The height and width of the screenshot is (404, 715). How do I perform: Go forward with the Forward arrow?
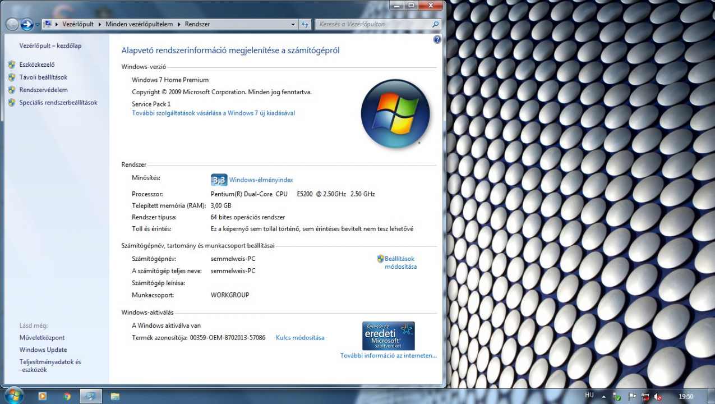(x=27, y=24)
